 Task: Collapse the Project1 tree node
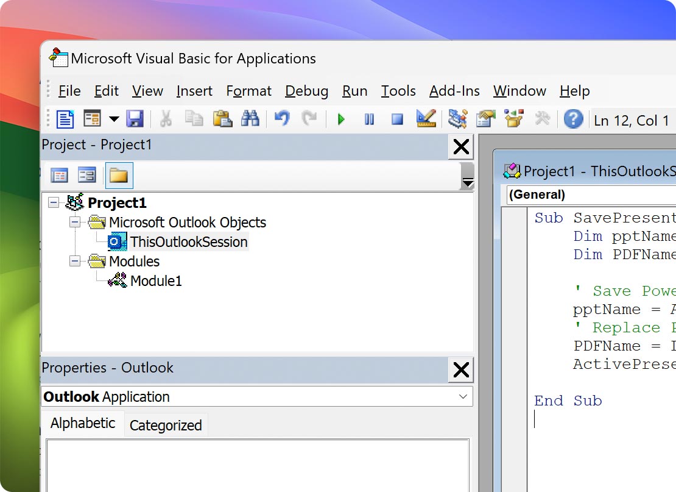click(x=54, y=202)
